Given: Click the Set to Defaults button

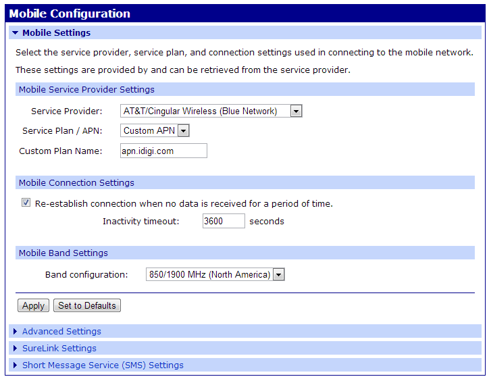Looking at the screenshot, I should tap(87, 305).
